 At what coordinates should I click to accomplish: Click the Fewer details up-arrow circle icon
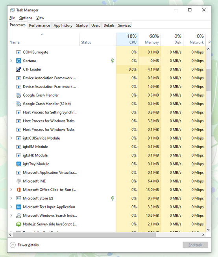13,245
